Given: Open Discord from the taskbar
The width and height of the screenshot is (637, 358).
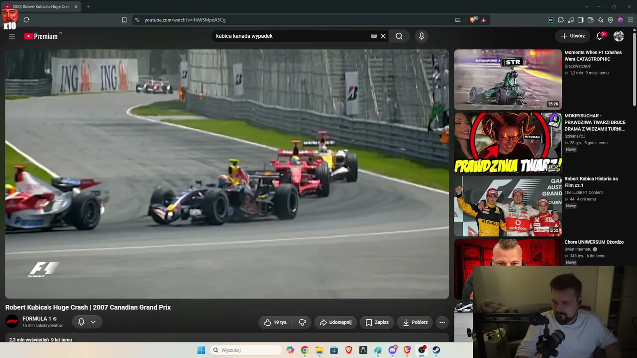Looking at the screenshot, I should coord(393,350).
